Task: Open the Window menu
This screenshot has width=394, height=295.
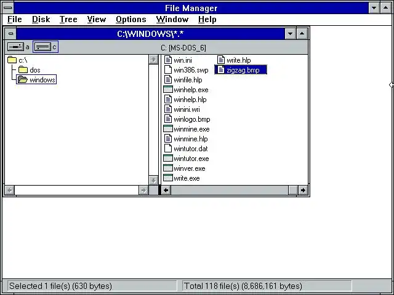Action: 172,19
